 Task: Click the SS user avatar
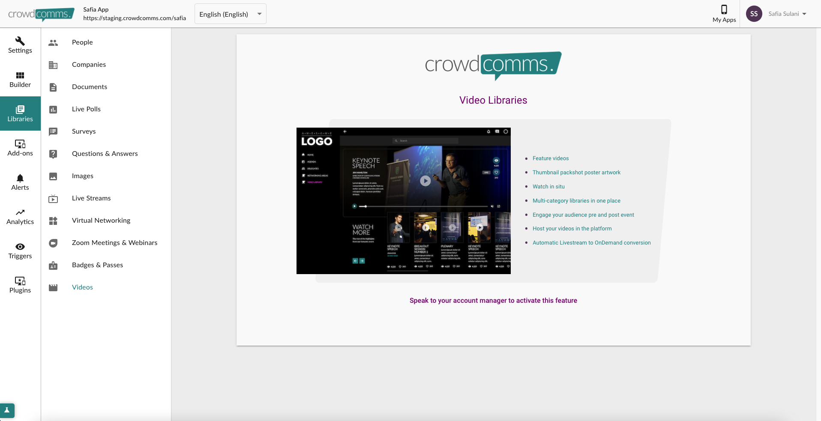pyautogui.click(x=754, y=14)
